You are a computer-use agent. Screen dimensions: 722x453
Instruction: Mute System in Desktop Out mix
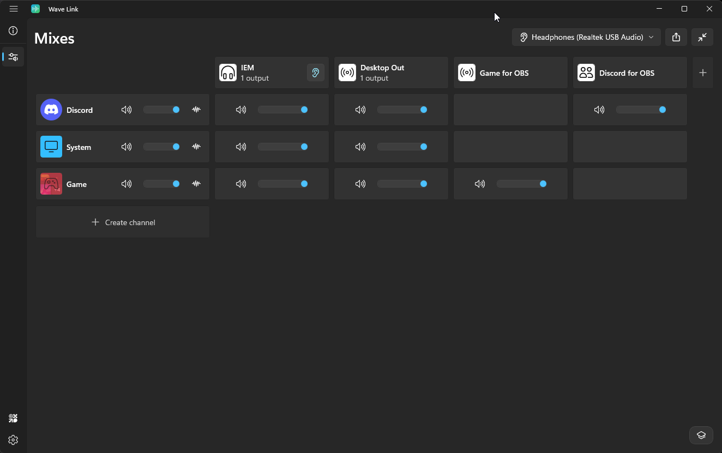tap(360, 147)
